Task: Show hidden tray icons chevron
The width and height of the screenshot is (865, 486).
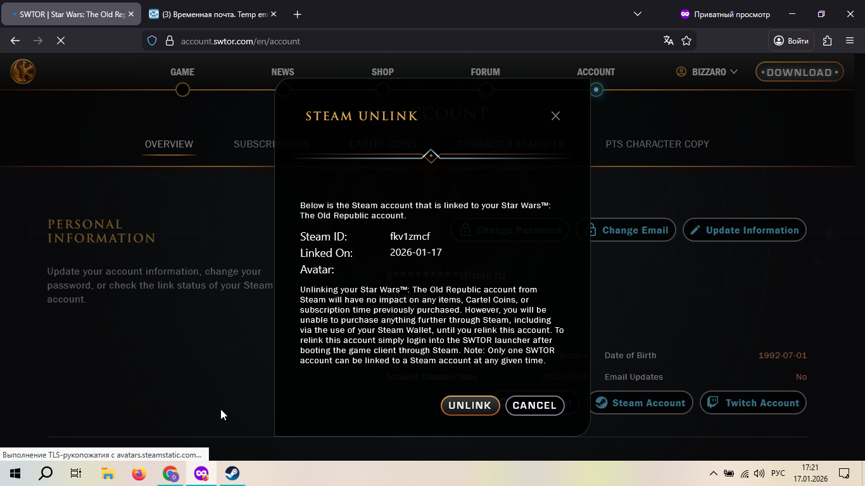Action: (x=714, y=473)
